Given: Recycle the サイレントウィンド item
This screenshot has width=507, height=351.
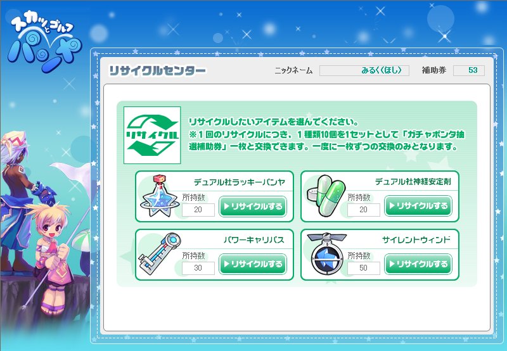Looking at the screenshot, I should coord(418,264).
